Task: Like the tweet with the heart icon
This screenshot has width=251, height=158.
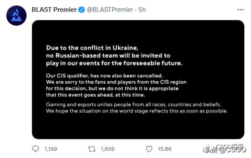Action: point(149,149)
